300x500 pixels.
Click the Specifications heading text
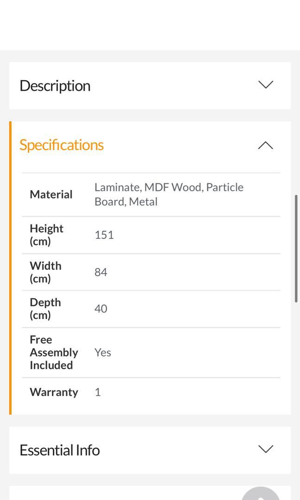point(62,145)
